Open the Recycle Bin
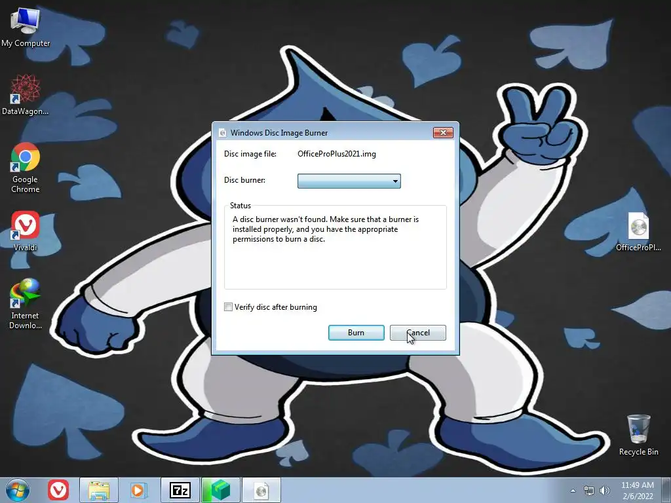 [x=638, y=435]
